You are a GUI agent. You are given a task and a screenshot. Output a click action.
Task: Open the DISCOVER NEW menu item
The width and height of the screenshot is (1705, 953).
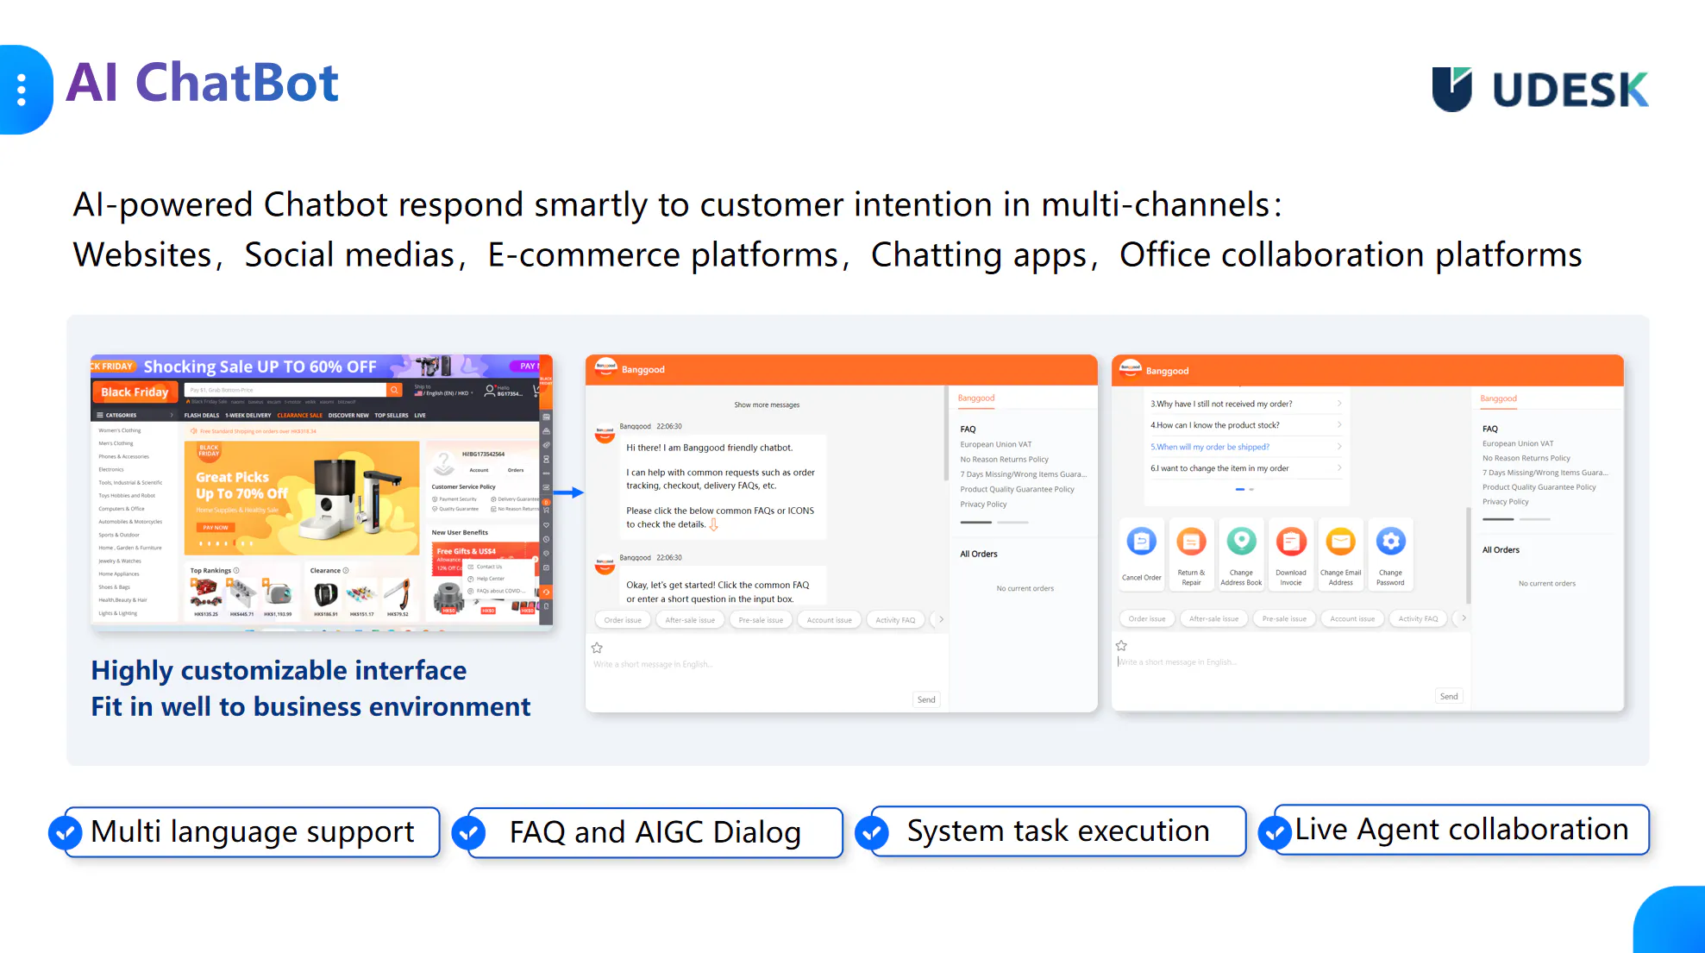tap(348, 415)
